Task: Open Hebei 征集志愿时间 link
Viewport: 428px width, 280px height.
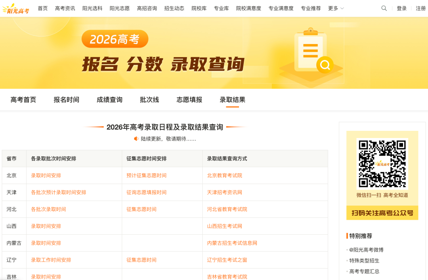Action: 141,209
